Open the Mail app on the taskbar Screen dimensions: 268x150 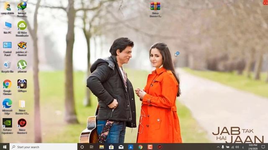[121, 147]
